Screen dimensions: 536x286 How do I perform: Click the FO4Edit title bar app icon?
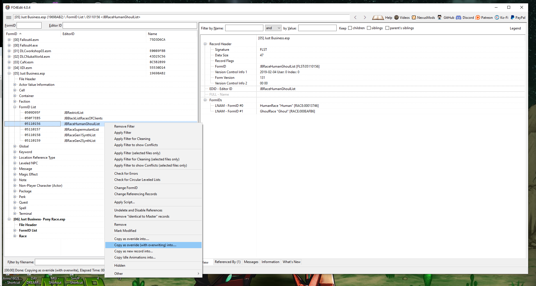click(8, 7)
